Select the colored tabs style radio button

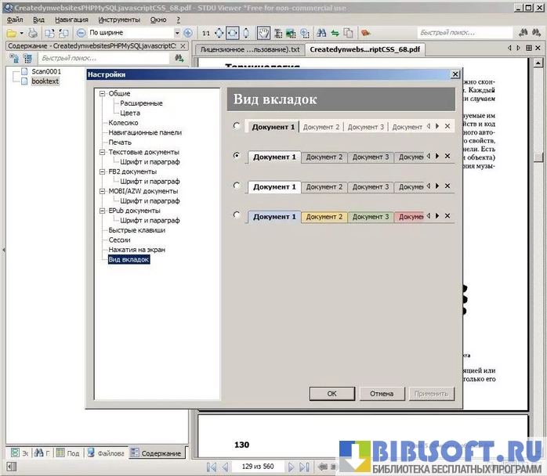[237, 215]
